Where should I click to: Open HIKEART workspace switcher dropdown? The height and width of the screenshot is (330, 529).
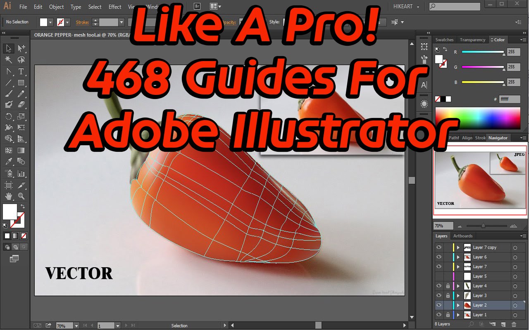pos(406,7)
